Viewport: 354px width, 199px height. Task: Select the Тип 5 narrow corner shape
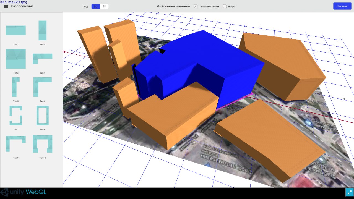tap(16, 87)
